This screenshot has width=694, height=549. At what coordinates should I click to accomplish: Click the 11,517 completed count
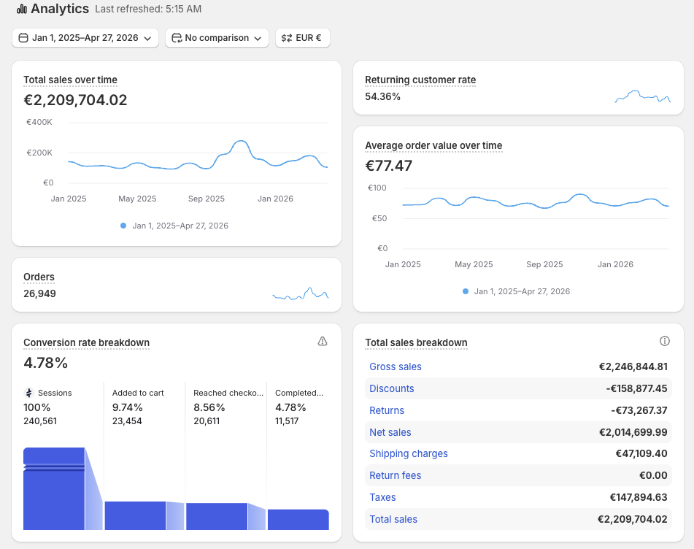pos(287,421)
